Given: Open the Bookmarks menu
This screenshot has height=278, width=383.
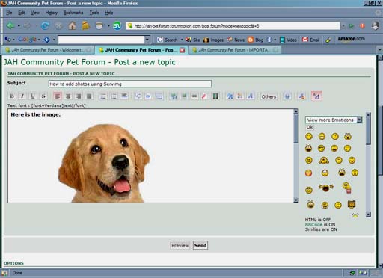Looking at the screenshot, I should coord(73,13).
